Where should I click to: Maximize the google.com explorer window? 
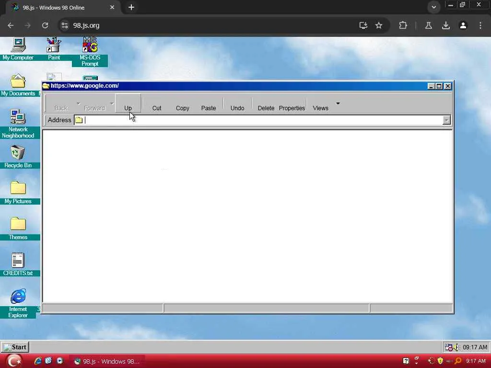tap(439, 86)
